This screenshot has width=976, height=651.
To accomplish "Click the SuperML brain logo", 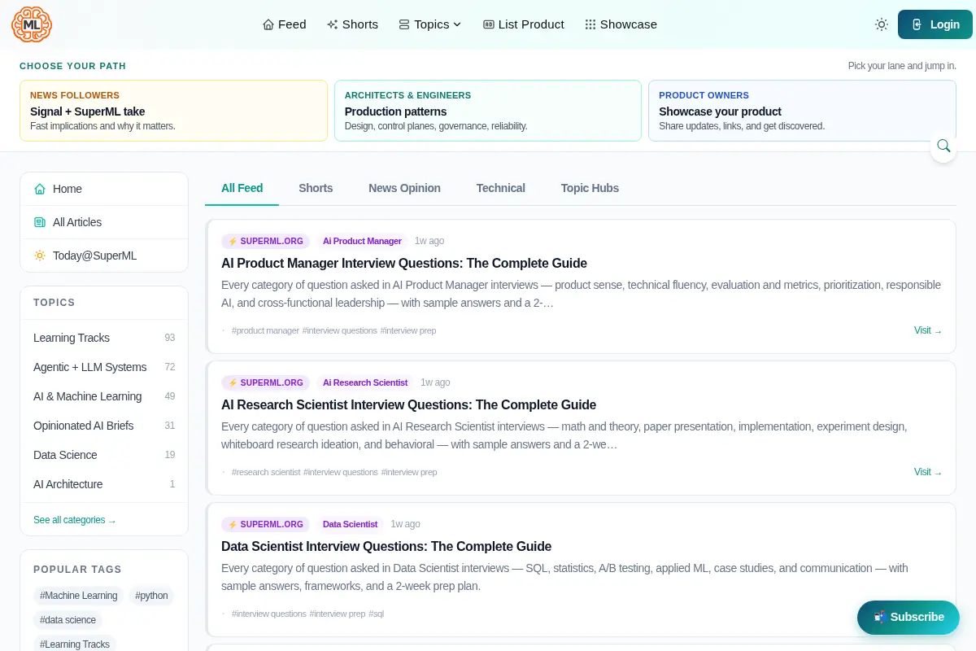I will [x=32, y=24].
